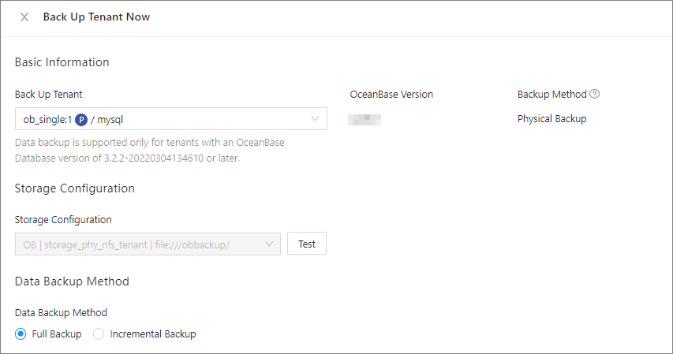This screenshot has width=673, height=354.
Task: Expand the Back Up Tenant dropdown arrow
Action: [x=315, y=119]
